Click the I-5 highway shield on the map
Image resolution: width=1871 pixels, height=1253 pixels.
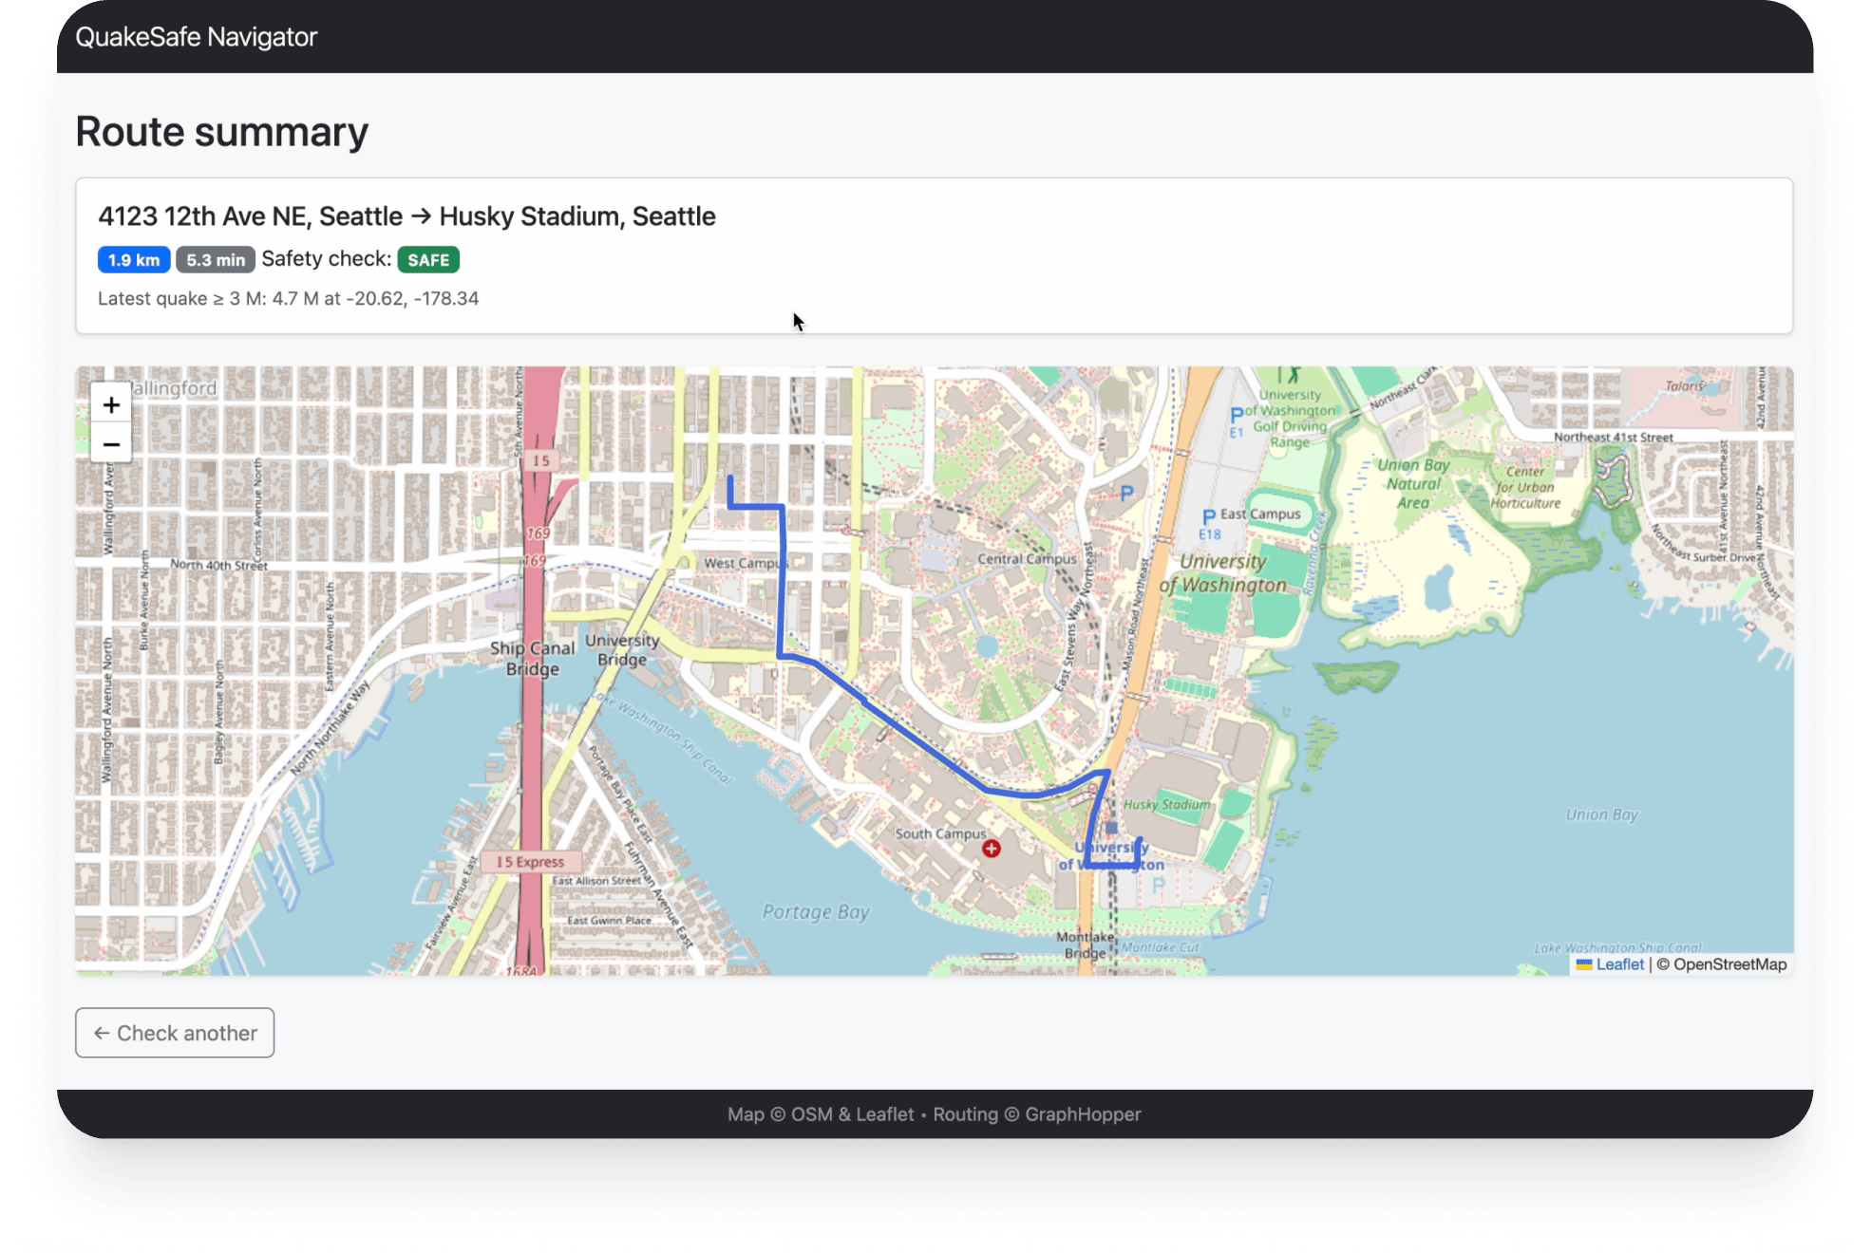click(540, 460)
